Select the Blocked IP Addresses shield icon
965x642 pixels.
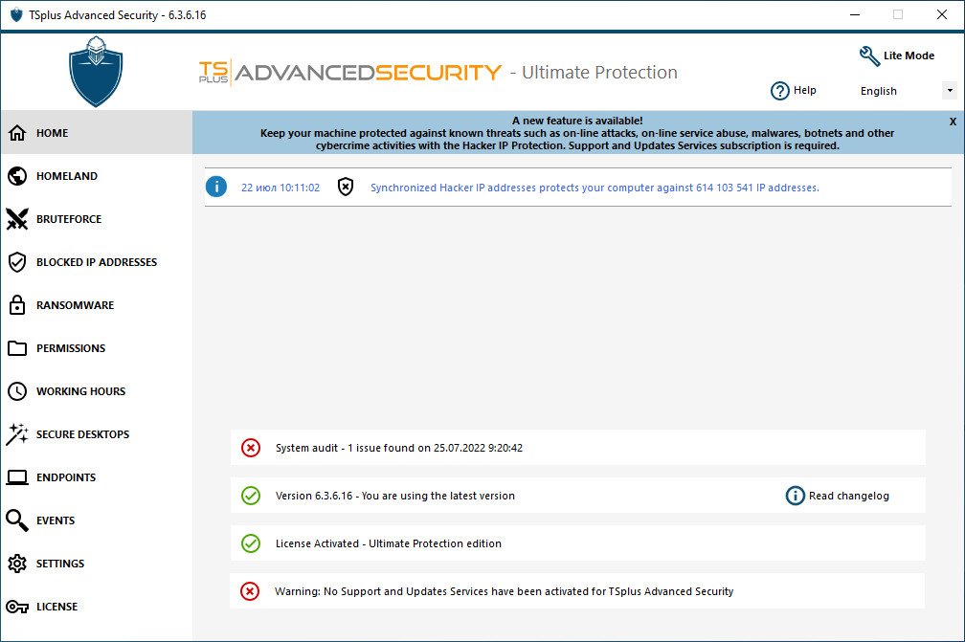pos(17,262)
